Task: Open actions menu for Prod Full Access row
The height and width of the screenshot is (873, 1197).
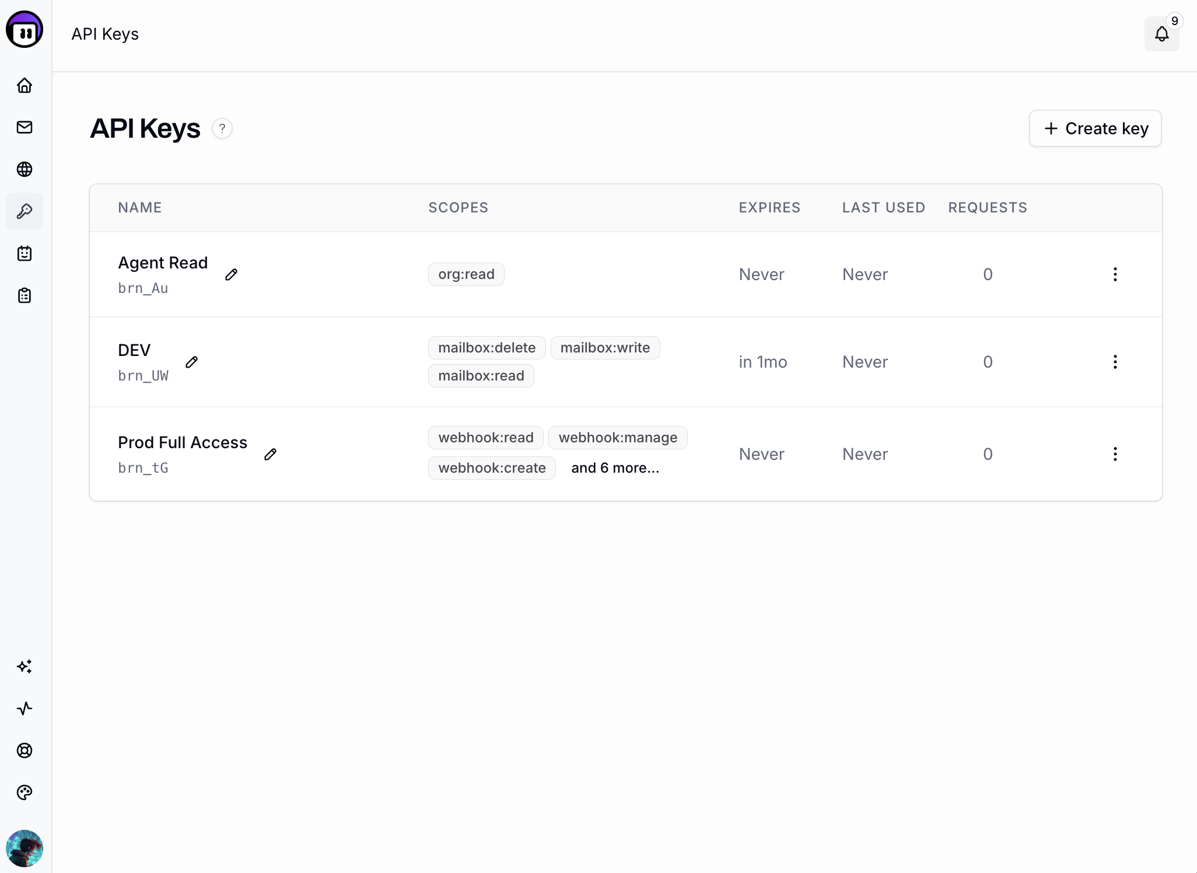Action: 1115,454
